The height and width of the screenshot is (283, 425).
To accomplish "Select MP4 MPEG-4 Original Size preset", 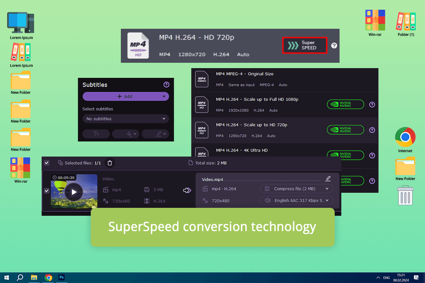I will pos(285,79).
